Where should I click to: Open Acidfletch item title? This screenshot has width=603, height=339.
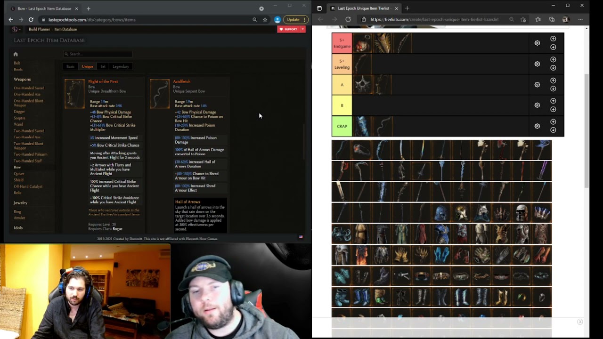[182, 81]
